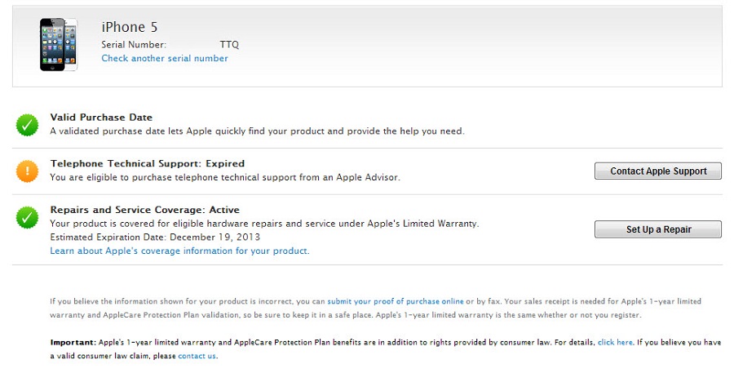The image size is (734, 382).
Task: Click the iPhone 5 product title
Action: click(x=129, y=27)
